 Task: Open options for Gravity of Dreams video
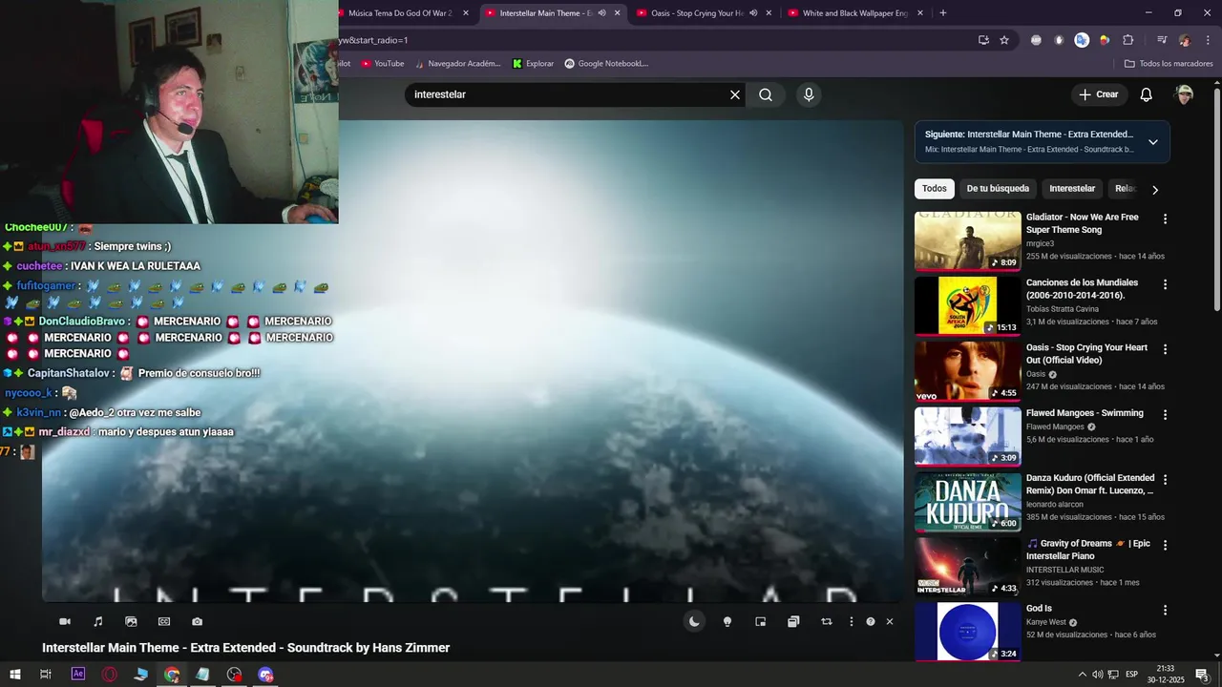pyautogui.click(x=1165, y=545)
